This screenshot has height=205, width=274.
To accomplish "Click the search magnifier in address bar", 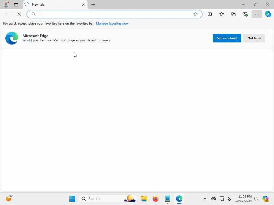I will [x=33, y=14].
